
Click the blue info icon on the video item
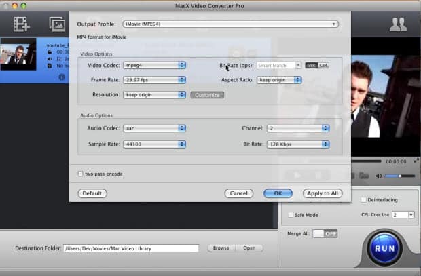(x=62, y=77)
